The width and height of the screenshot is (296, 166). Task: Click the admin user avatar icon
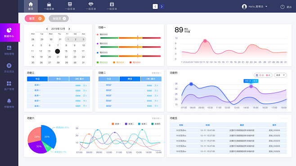244,7
